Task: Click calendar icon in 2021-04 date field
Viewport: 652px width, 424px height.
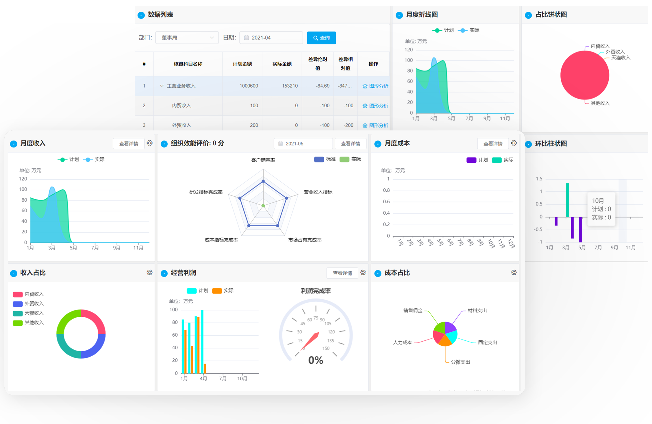Action: click(247, 38)
